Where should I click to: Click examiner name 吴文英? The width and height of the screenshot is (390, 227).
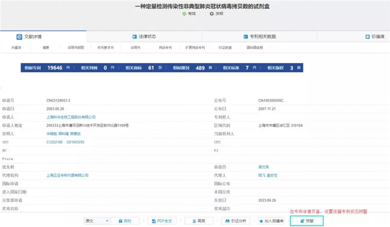click(264, 167)
